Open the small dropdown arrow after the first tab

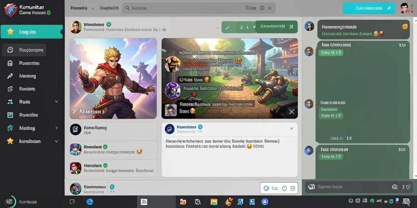(92, 8)
